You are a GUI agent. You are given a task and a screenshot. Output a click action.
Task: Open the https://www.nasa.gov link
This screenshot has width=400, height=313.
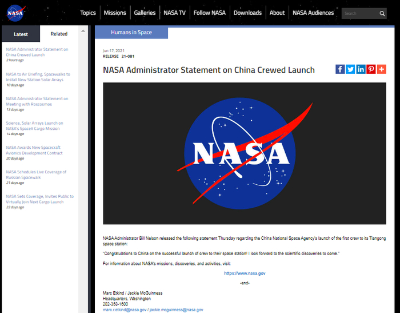click(245, 274)
